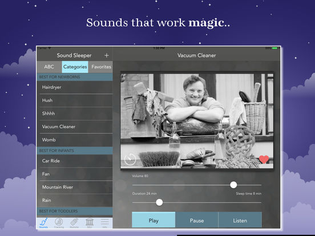This screenshot has width=315, height=236.
Task: Tap the plus icon beside Sound Sleeper
Action: 107,55
